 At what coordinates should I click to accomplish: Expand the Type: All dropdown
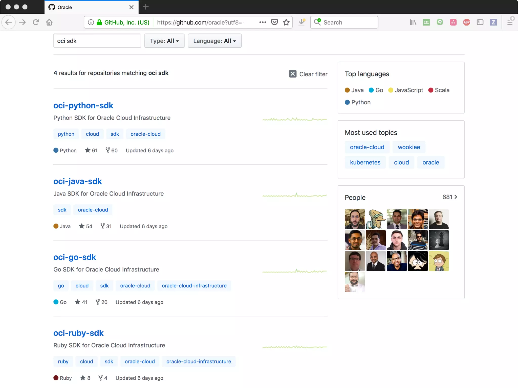[x=164, y=41]
